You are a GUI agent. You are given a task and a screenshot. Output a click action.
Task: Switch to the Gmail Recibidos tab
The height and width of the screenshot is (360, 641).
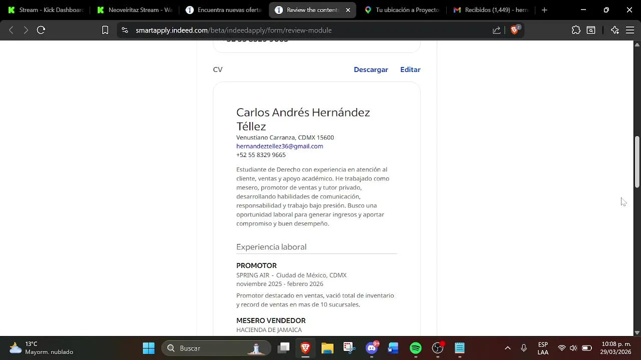click(491, 10)
